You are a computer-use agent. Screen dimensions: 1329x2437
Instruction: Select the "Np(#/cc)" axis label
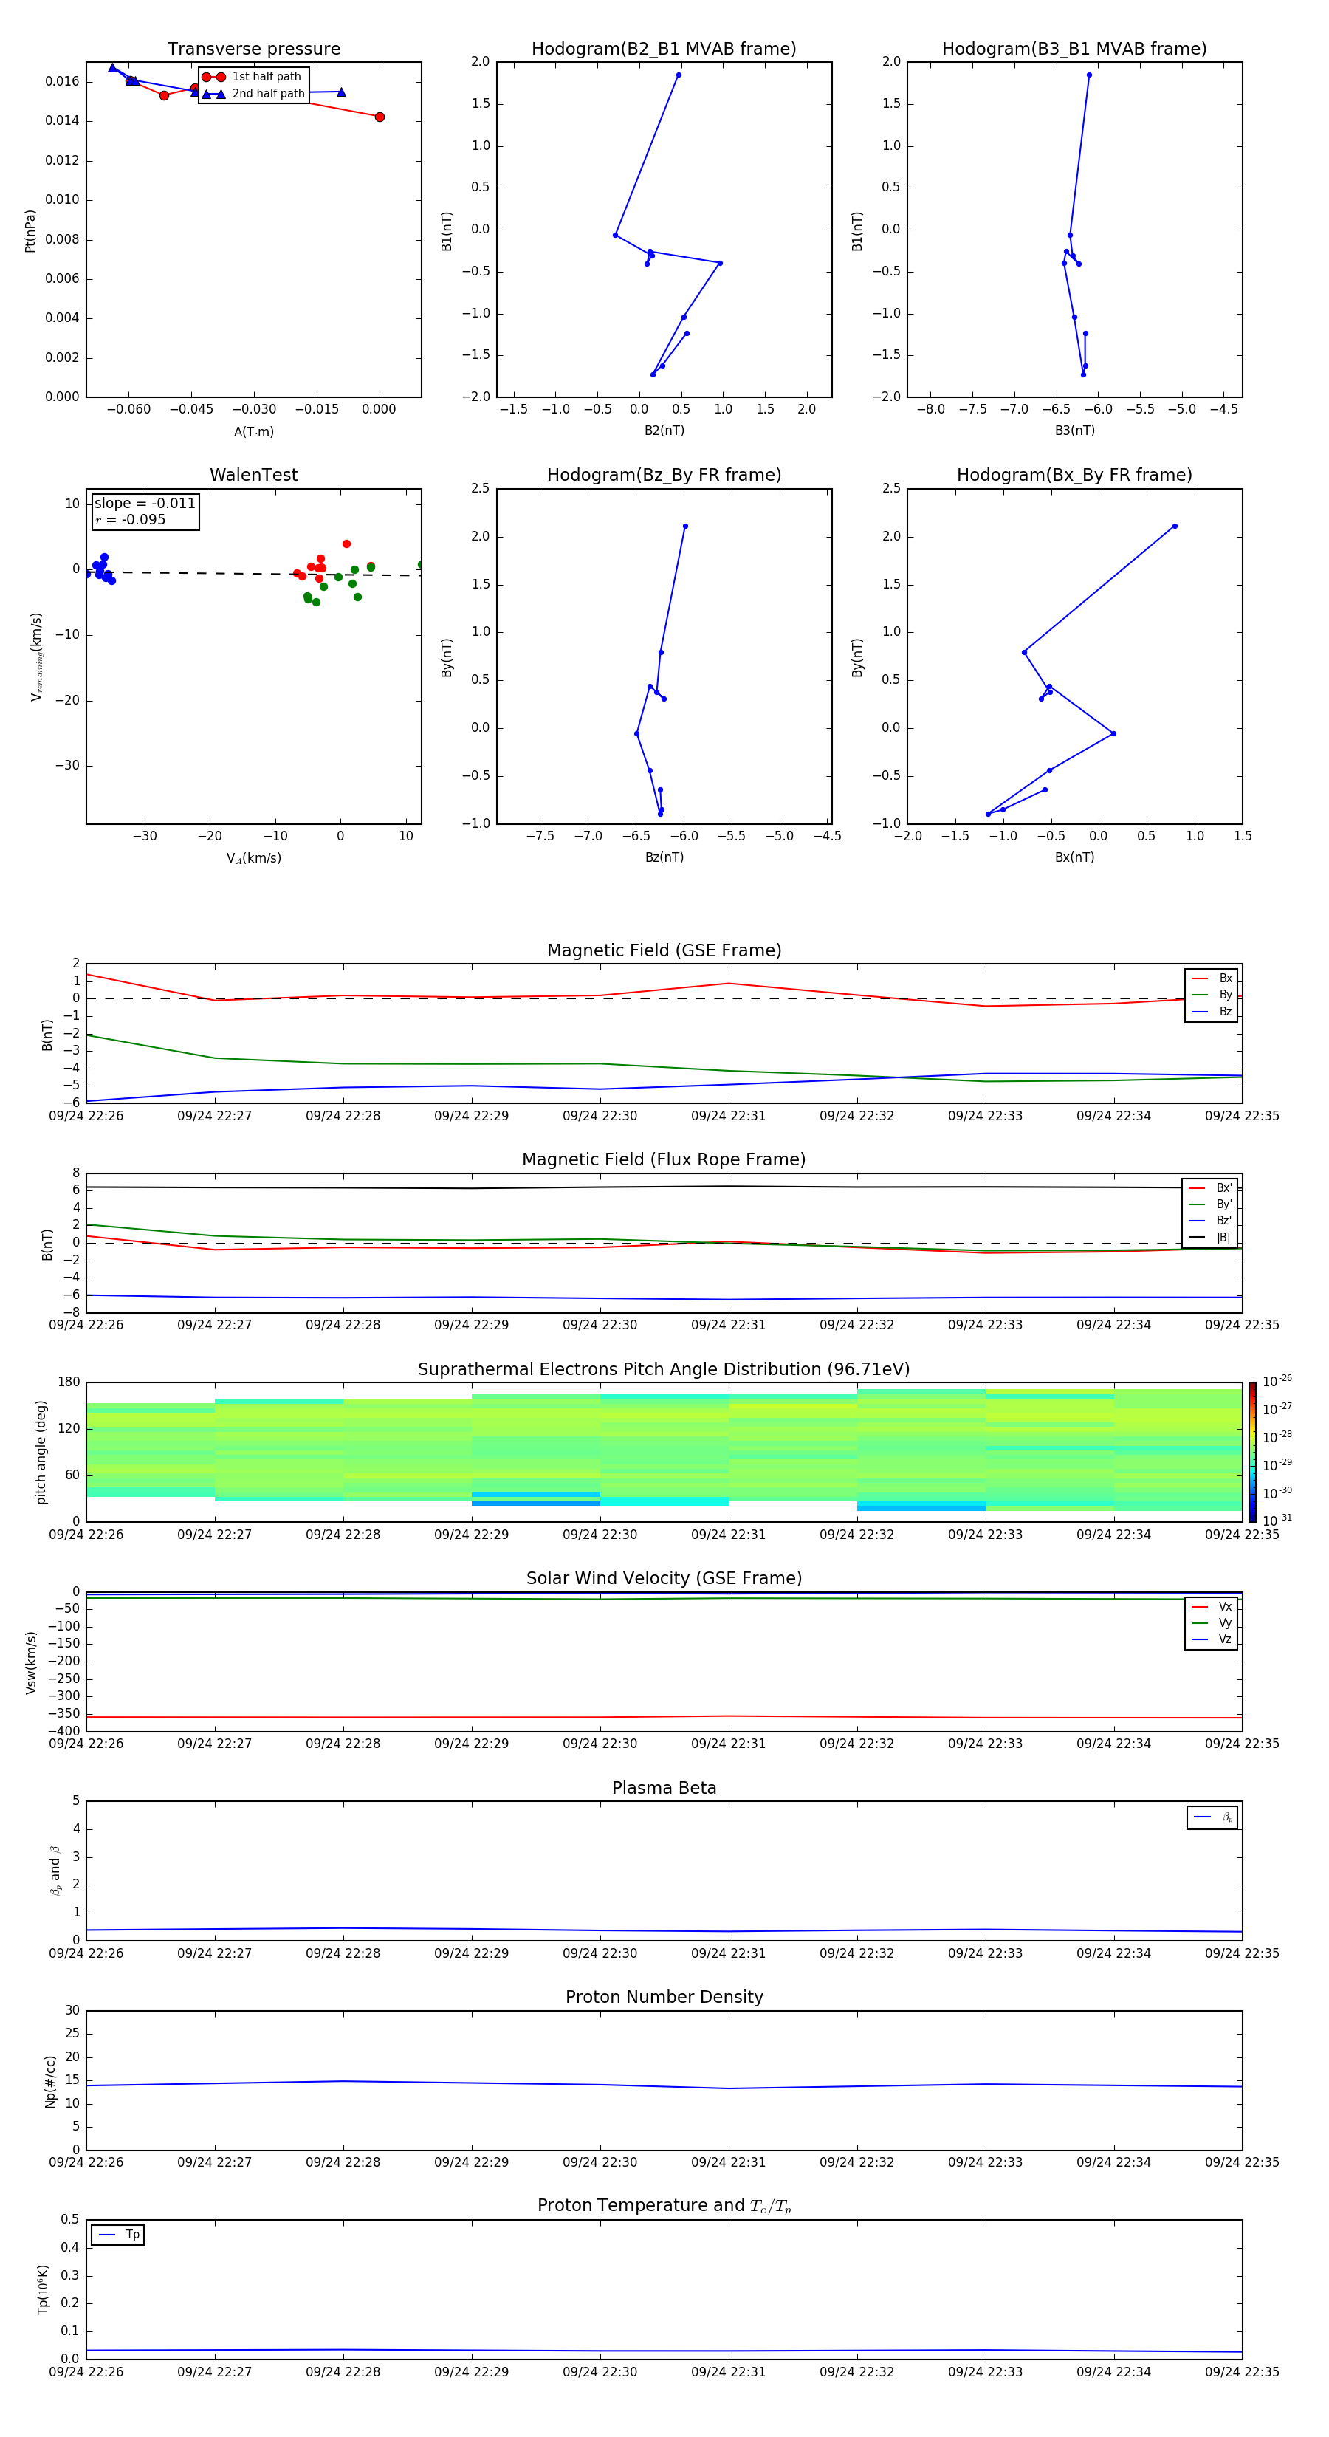(x=50, y=2081)
